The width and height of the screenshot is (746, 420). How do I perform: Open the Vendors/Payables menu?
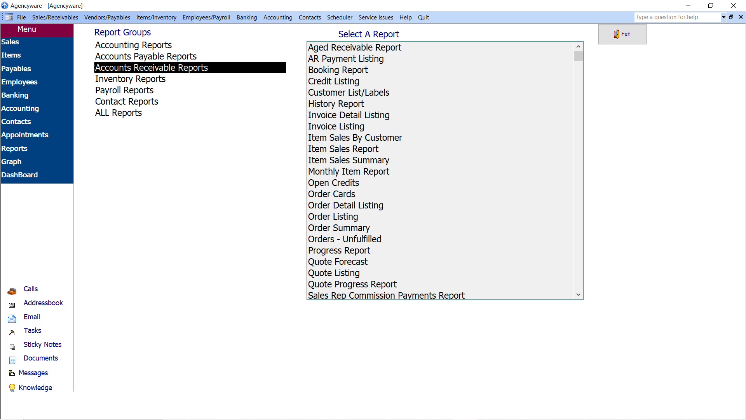(107, 17)
